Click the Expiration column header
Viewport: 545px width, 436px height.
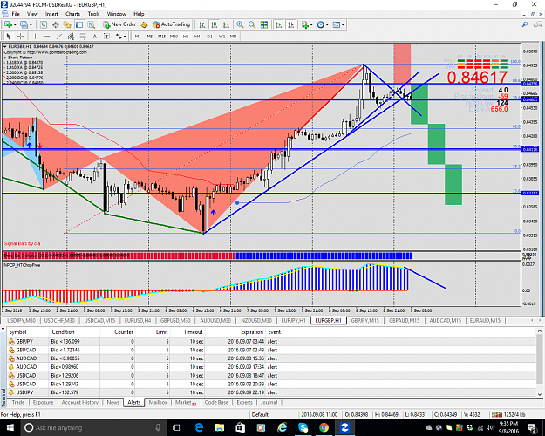235,332
